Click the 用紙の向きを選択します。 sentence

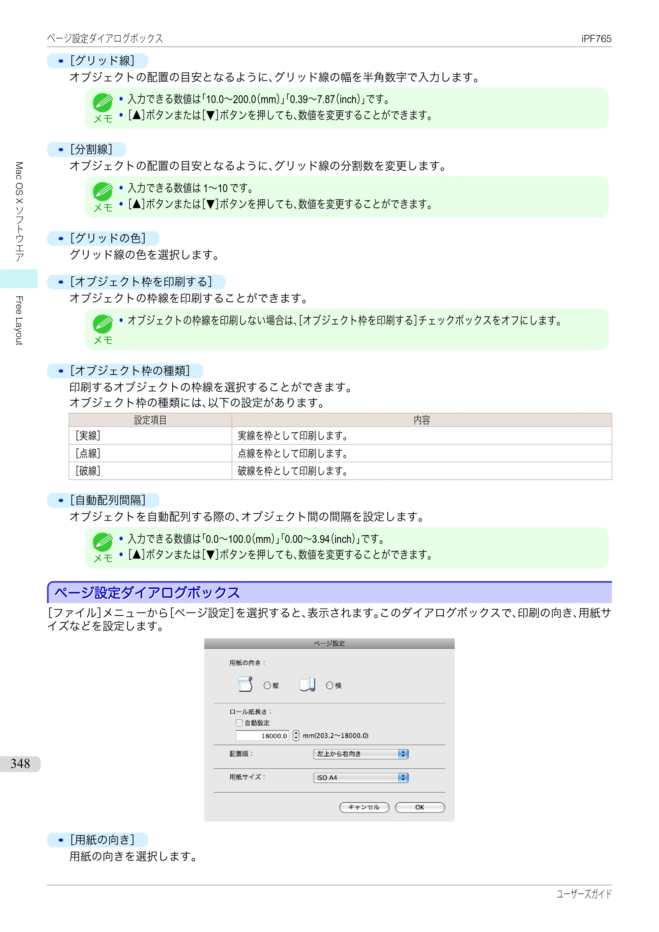(x=133, y=856)
